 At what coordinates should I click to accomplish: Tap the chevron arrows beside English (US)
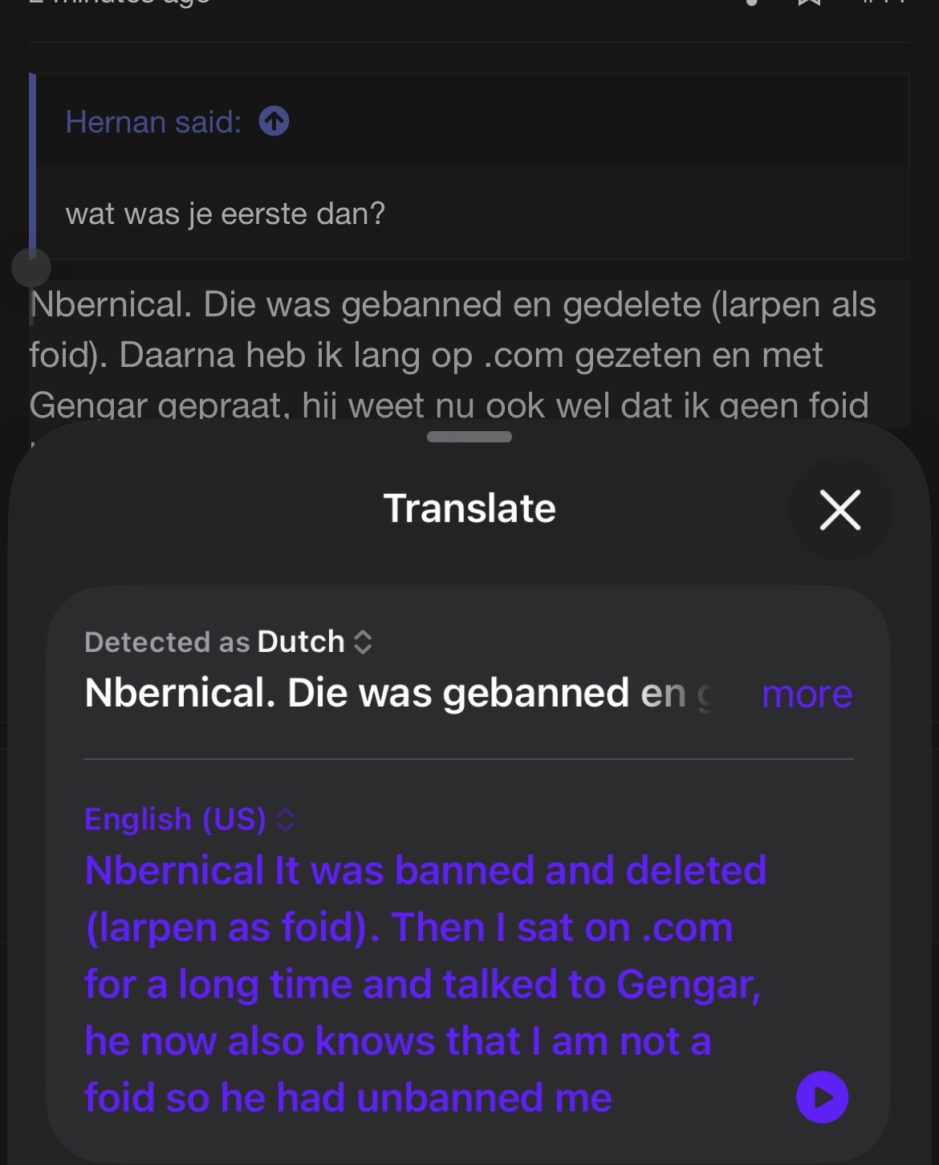pyautogui.click(x=286, y=820)
